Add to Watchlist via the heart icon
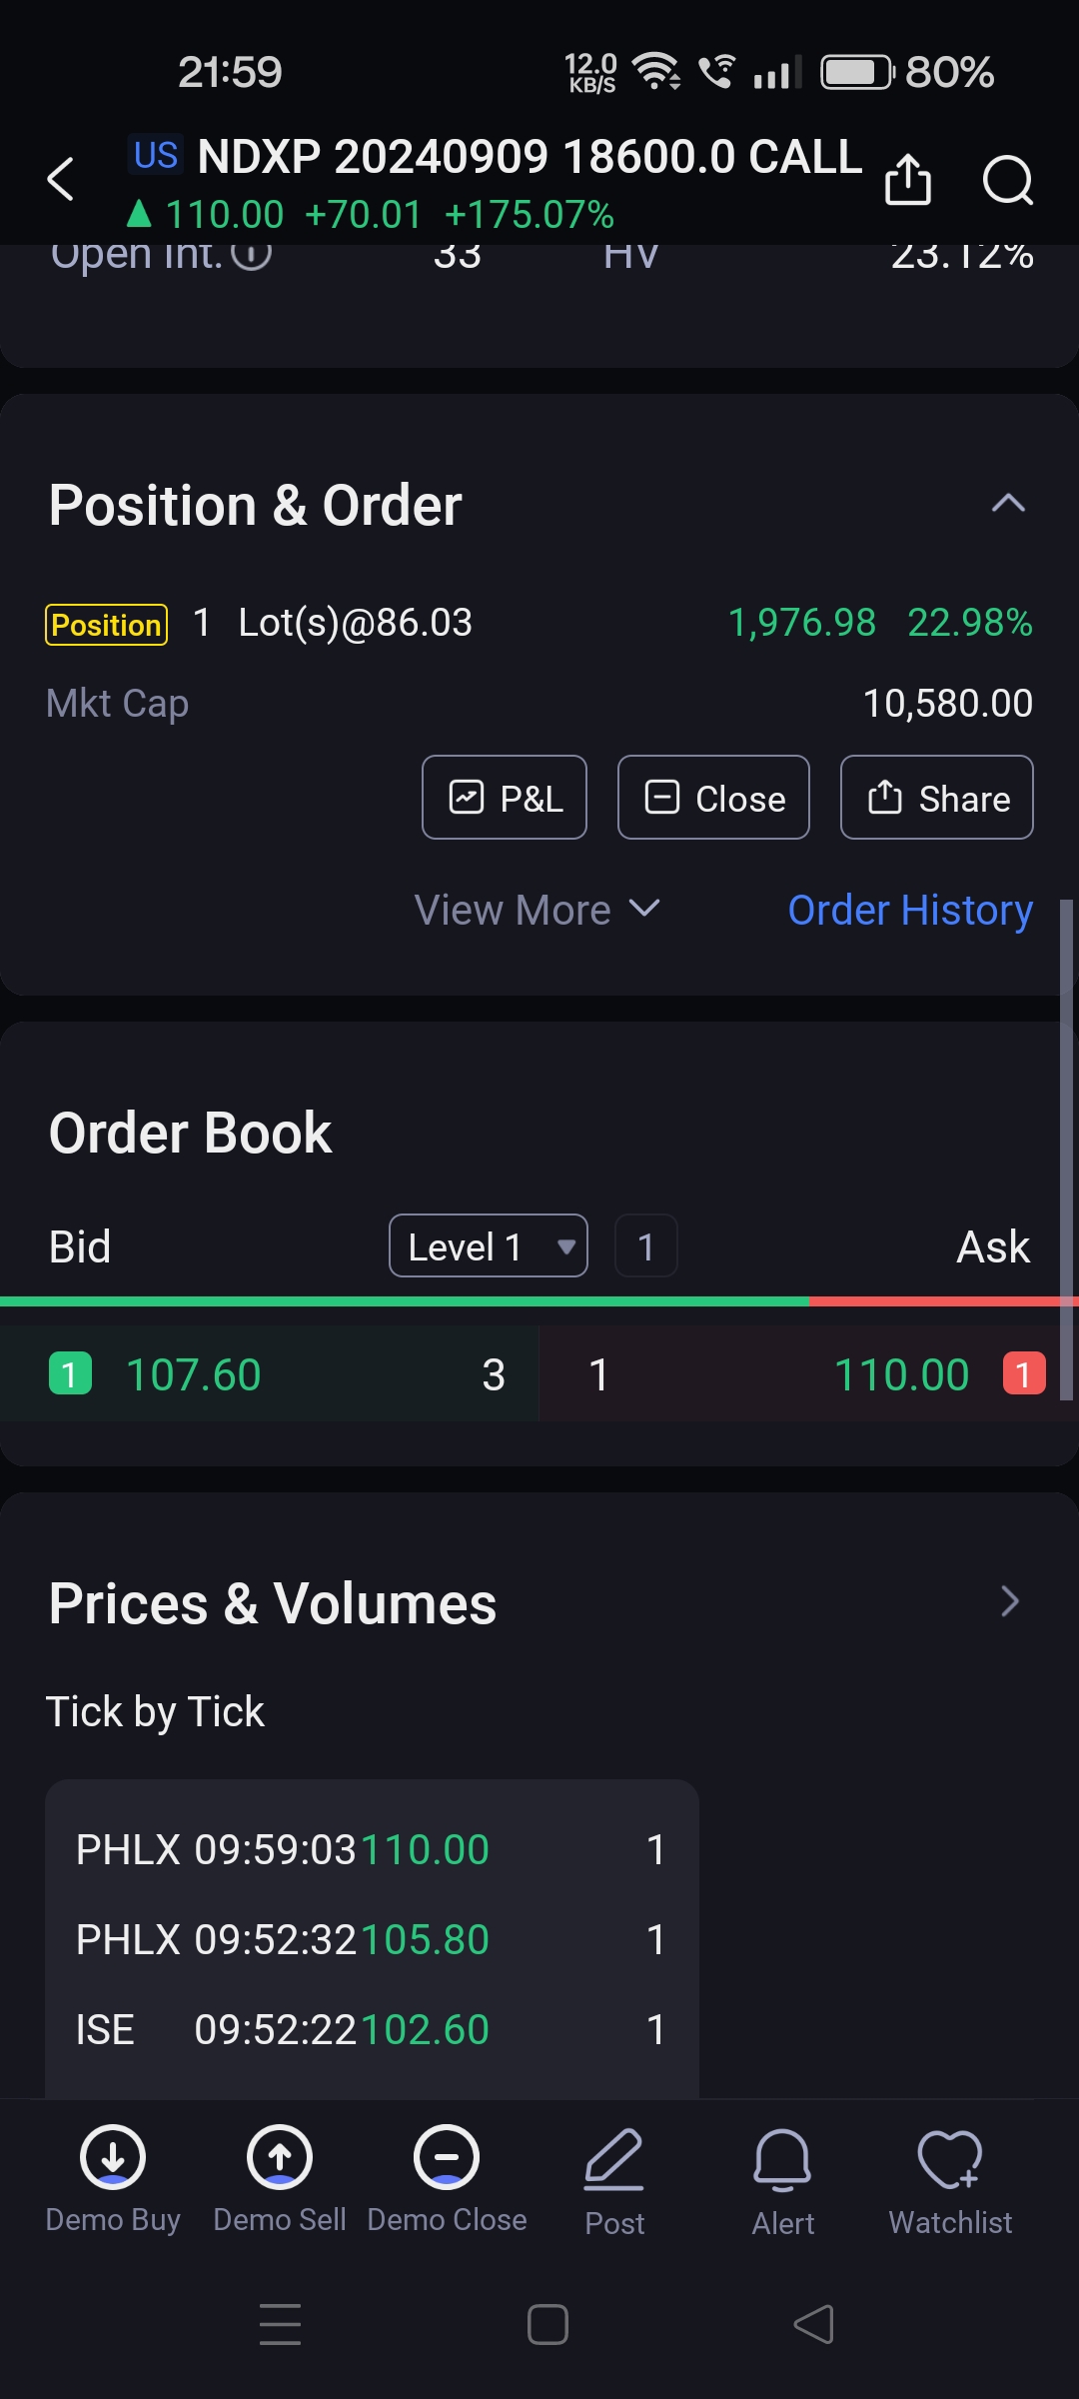This screenshot has width=1079, height=2399. click(950, 2160)
